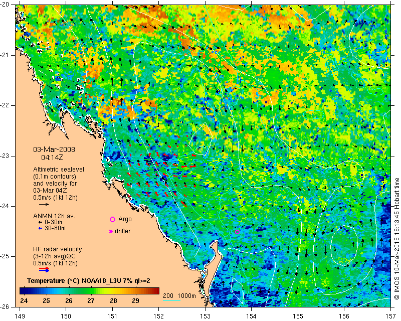This screenshot has width=401, height=321.
Task: Click the colorbar value 26
Action: coord(69,300)
